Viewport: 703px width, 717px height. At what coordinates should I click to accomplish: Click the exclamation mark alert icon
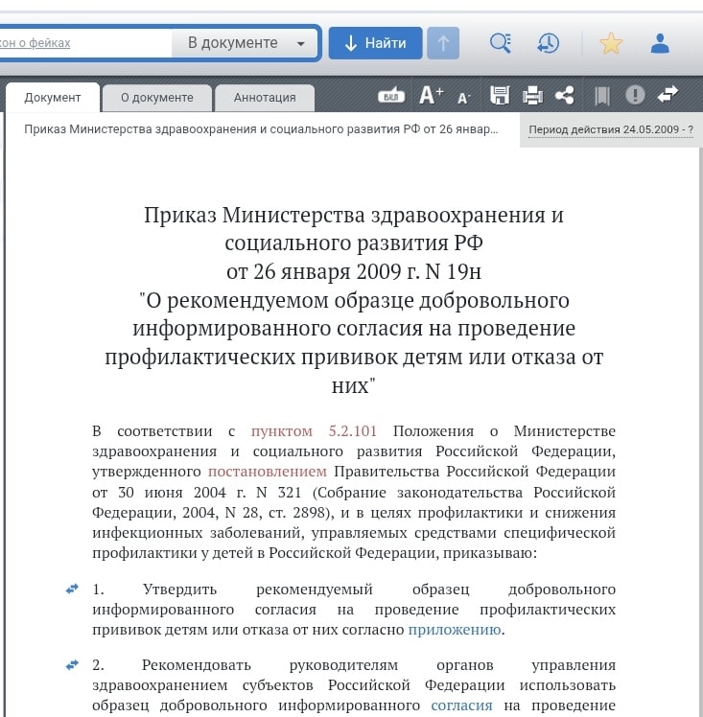click(635, 95)
